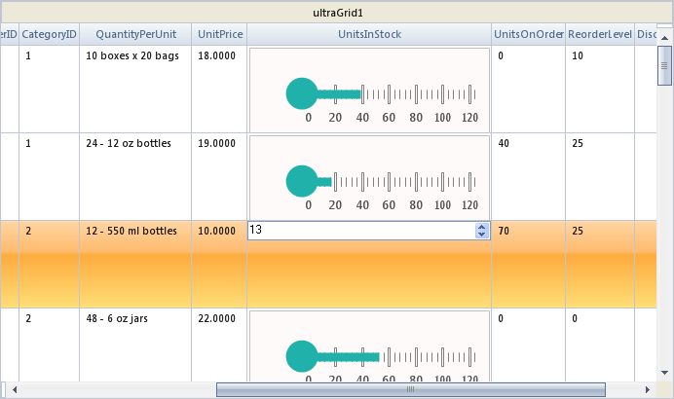This screenshot has width=674, height=399.
Task: Click the vertical scrollbar down arrow
Action: coord(665,373)
